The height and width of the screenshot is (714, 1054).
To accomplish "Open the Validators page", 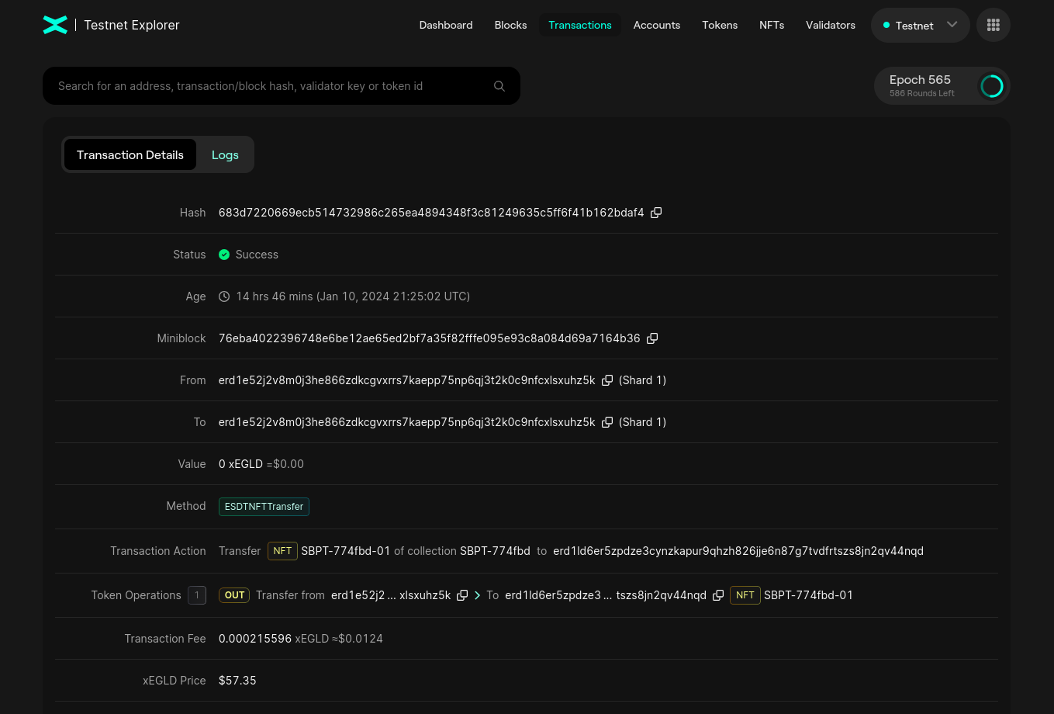I will coord(830,25).
